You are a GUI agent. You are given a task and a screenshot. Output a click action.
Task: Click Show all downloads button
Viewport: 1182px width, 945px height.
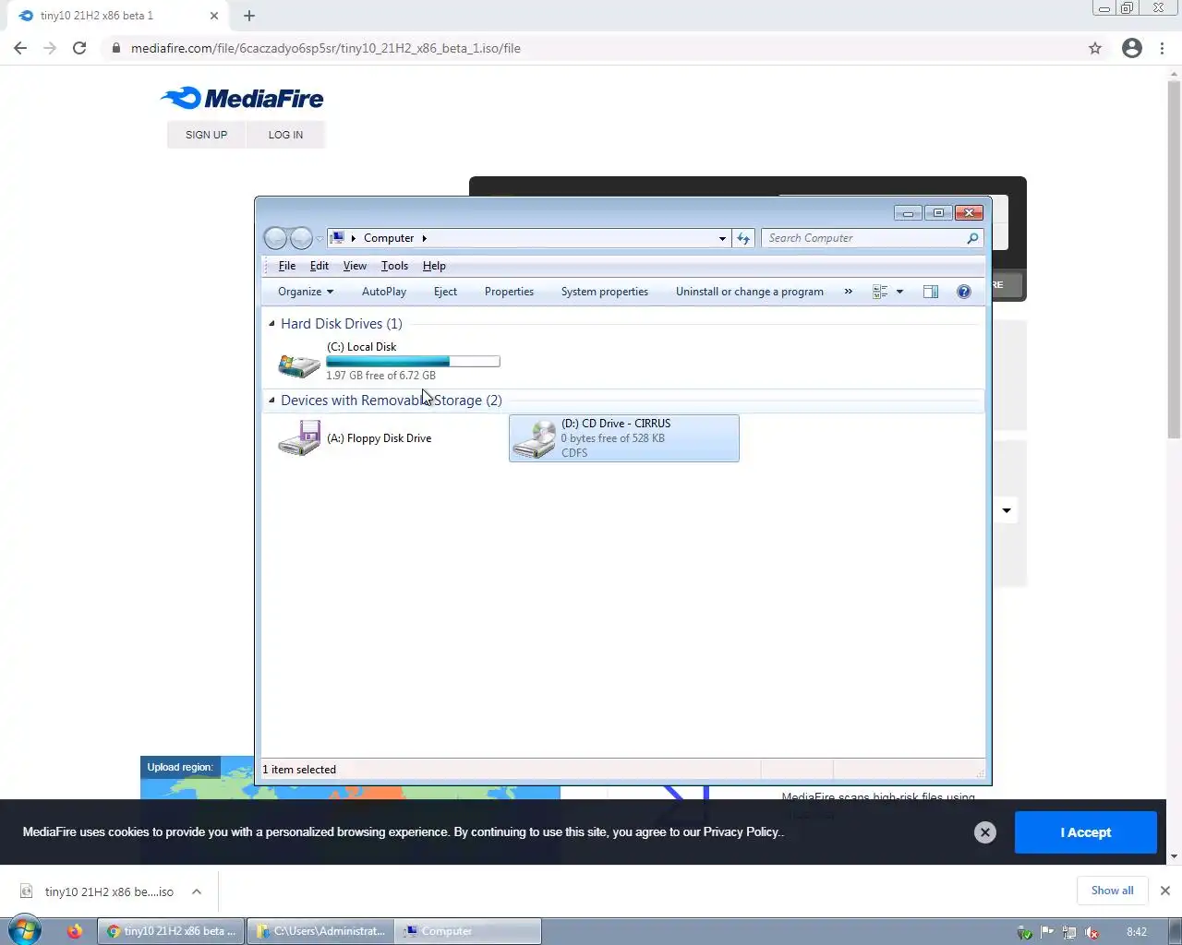click(1112, 891)
